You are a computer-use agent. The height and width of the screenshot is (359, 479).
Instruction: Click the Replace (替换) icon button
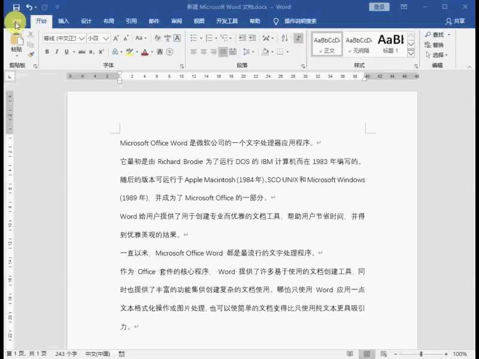coord(433,45)
